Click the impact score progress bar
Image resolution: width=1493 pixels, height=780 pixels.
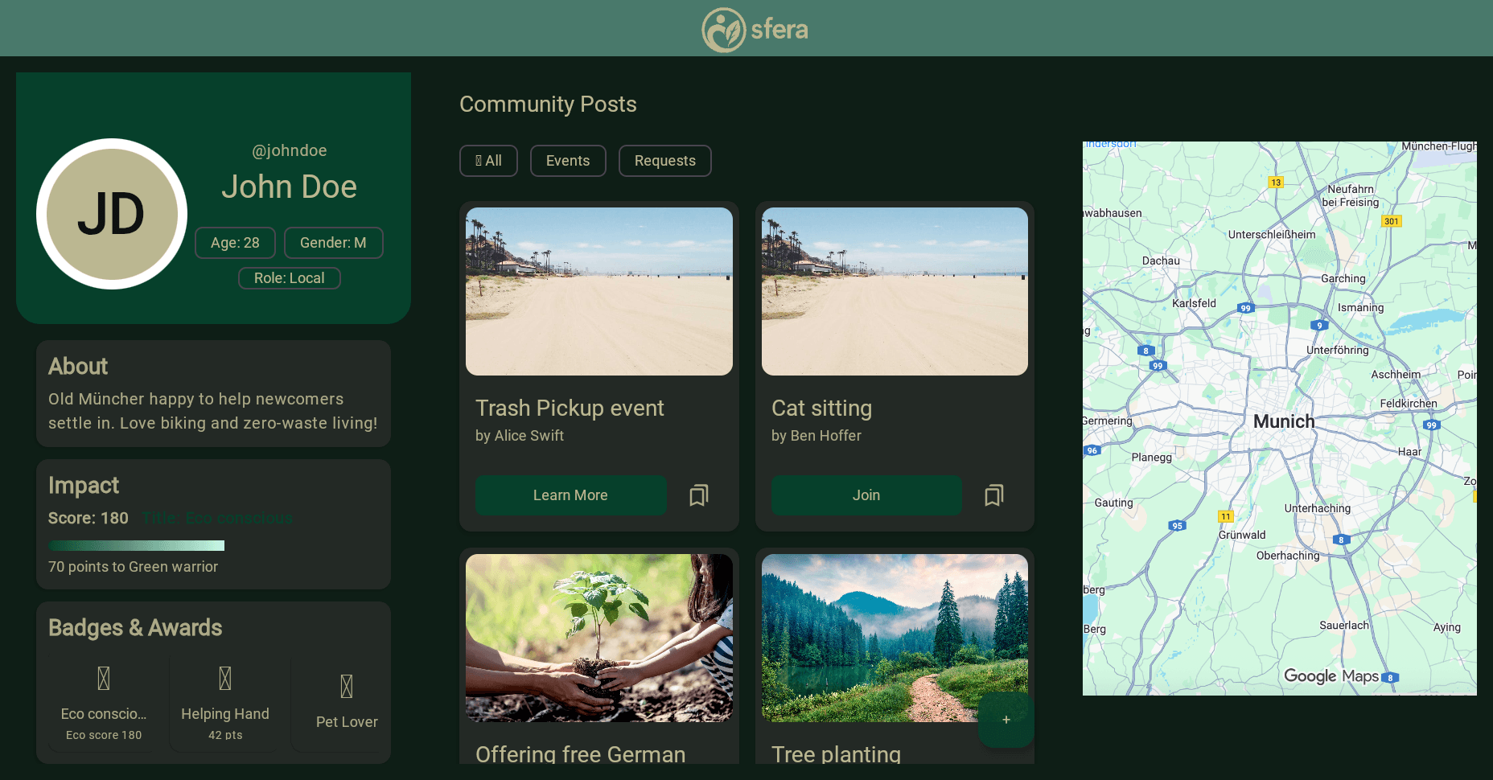pyautogui.click(x=136, y=546)
